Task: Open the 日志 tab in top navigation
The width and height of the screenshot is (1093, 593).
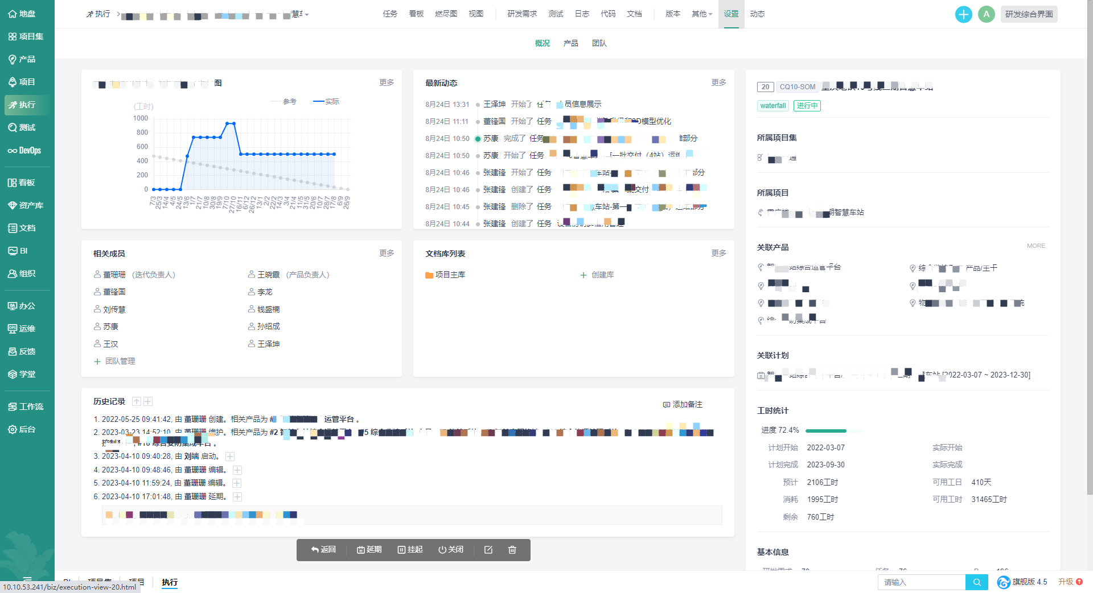Action: 582,14
